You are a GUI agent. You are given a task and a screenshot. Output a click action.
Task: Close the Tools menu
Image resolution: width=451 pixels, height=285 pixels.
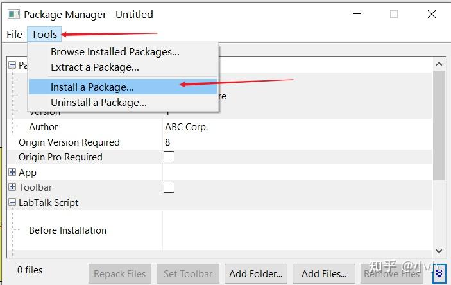coord(44,34)
